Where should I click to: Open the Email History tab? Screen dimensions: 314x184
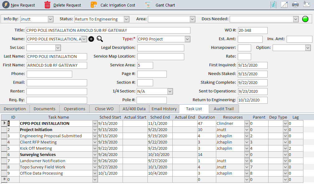[164, 109]
